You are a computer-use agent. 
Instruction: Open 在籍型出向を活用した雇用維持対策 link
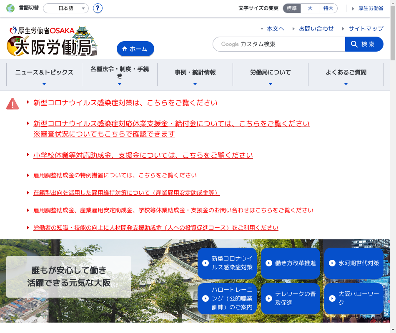(127, 193)
